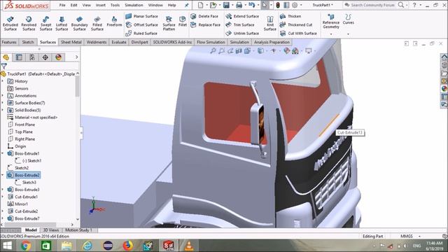Select the Revolved Surface tool
Image resolution: width=448 pixels, height=252 pixels.
(x=29, y=23)
